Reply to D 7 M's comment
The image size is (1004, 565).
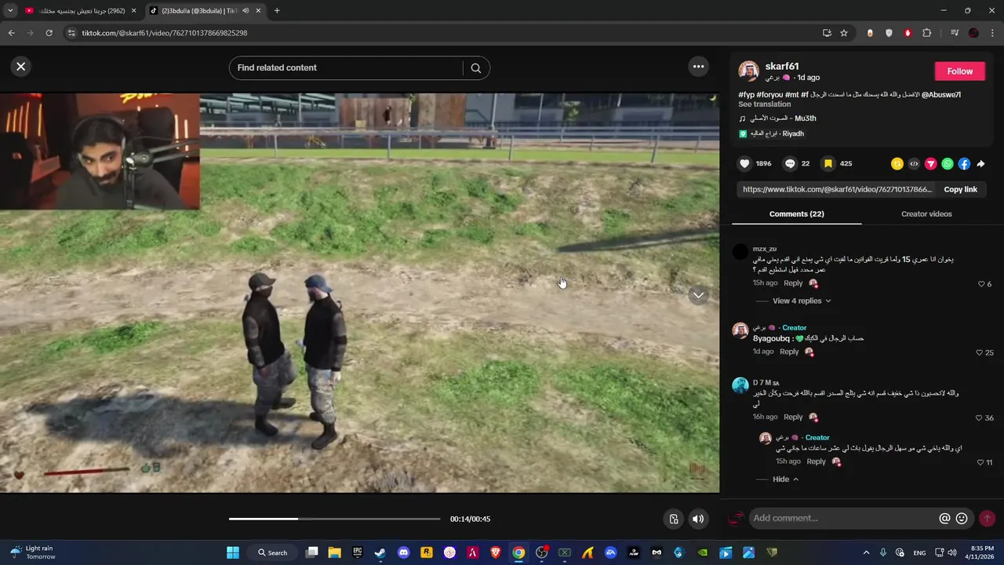(793, 417)
